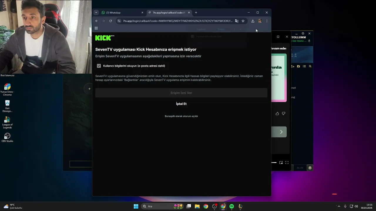Click 'BuraqoN olarak oturum açıldı' text
Image resolution: width=376 pixels, height=211 pixels.
[x=181, y=116]
